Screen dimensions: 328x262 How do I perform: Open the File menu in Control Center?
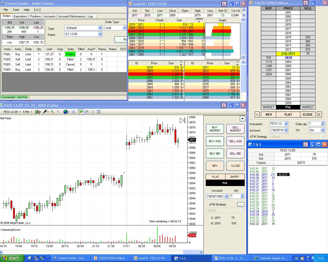[x=6, y=10]
